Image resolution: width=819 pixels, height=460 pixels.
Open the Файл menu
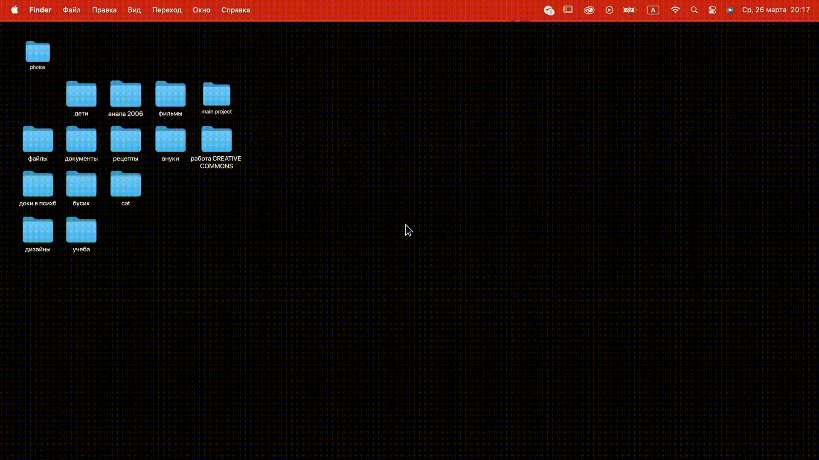[x=72, y=10]
